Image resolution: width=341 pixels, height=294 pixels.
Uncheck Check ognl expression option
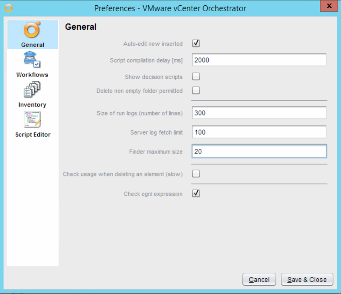point(196,193)
